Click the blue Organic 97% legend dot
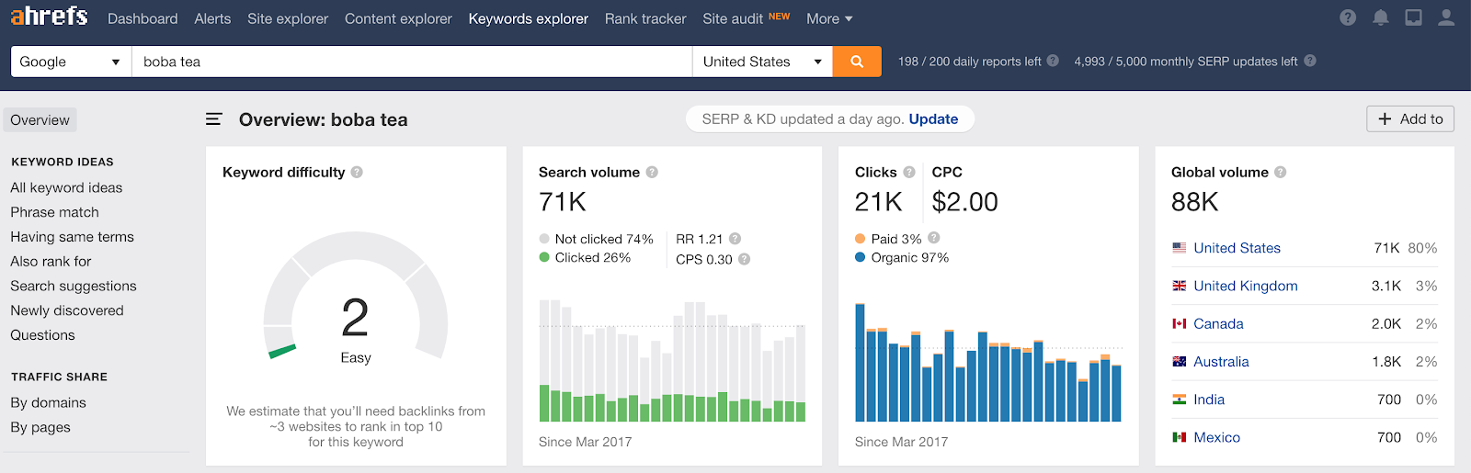The image size is (1471, 473). point(860,258)
